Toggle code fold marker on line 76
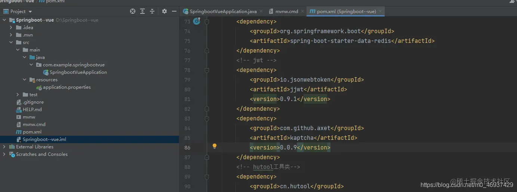The width and height of the screenshot is (517, 192). 207,51
